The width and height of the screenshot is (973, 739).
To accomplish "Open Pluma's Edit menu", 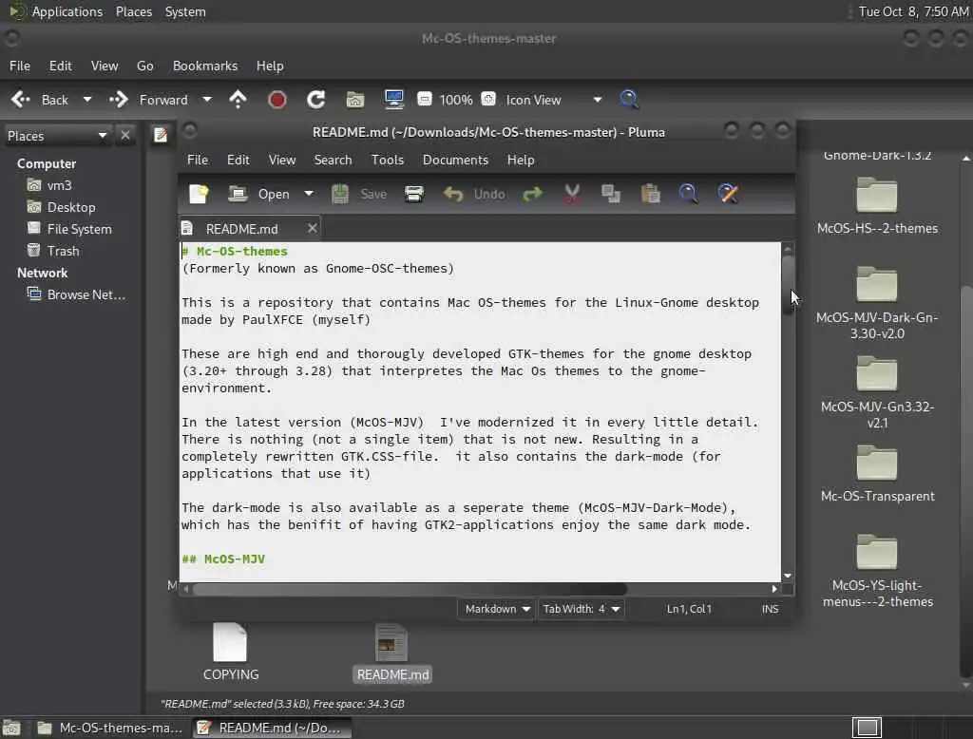I will click(238, 161).
